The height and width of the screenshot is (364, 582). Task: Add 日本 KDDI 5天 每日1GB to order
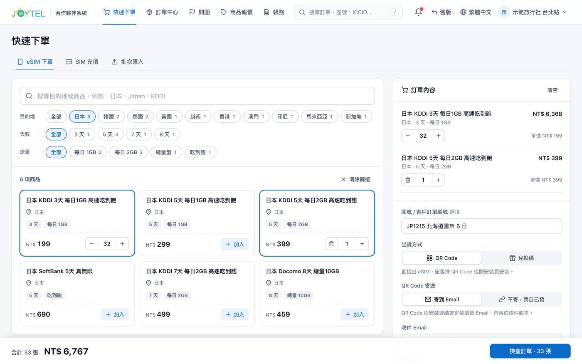tap(234, 244)
